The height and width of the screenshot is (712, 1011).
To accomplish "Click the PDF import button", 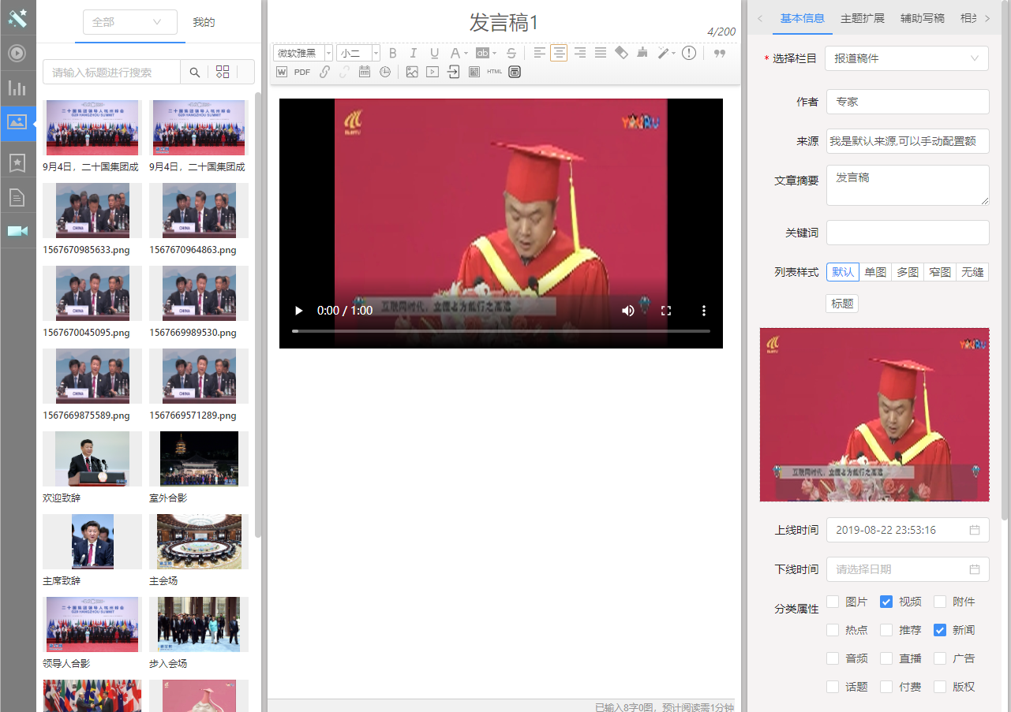I will pyautogui.click(x=302, y=72).
